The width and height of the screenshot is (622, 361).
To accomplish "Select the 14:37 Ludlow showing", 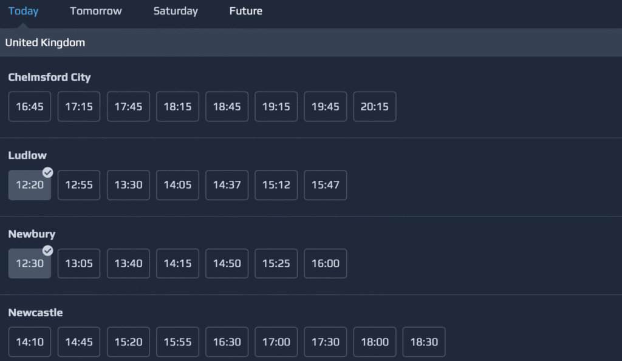I will [227, 185].
